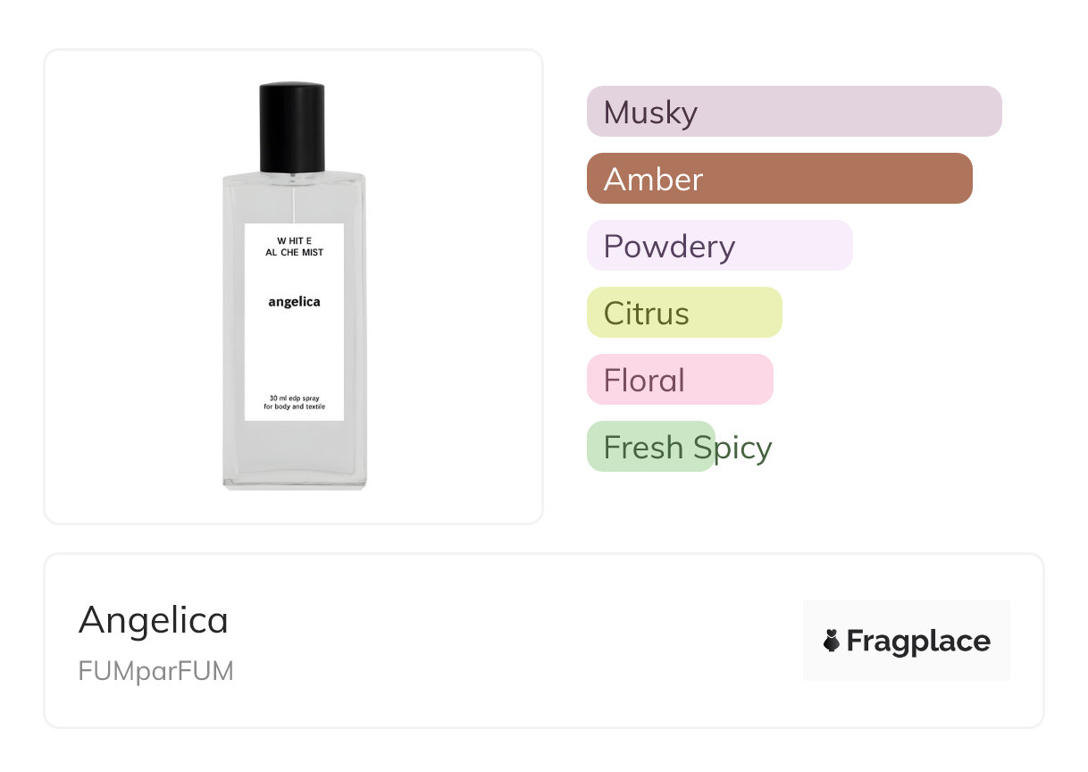Click the black cap of the perfume bottle

click(x=292, y=127)
